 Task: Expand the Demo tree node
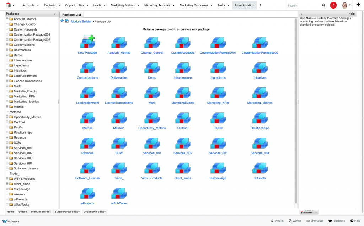(x=7, y=55)
